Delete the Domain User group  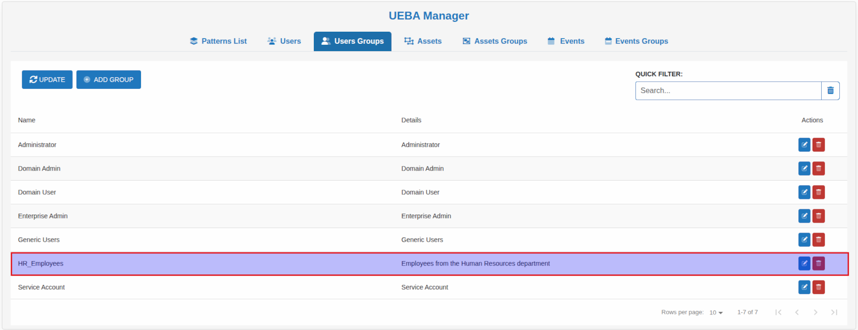coord(818,192)
